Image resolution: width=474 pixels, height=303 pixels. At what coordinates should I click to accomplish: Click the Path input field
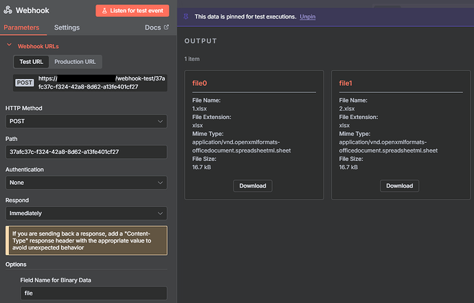[x=86, y=152]
